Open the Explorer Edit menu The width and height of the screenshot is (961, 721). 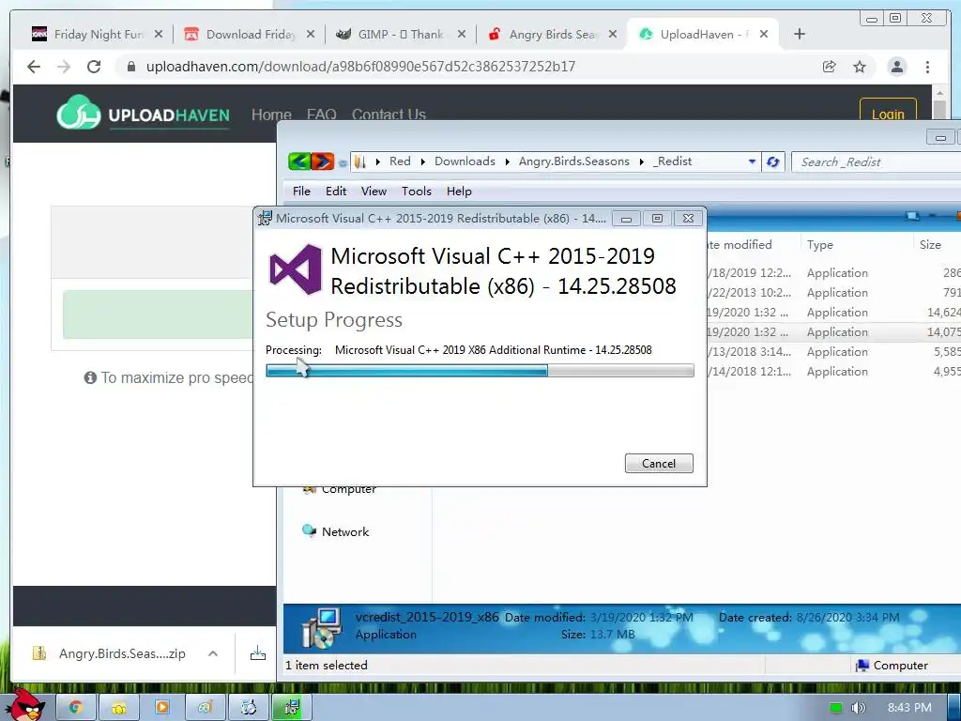(x=336, y=192)
